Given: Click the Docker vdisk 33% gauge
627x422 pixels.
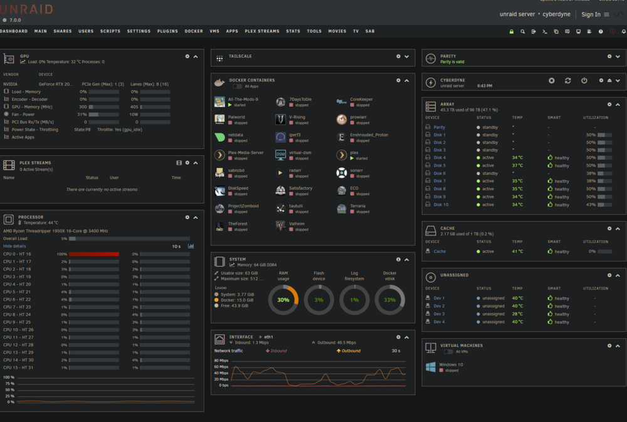Looking at the screenshot, I should (390, 300).
